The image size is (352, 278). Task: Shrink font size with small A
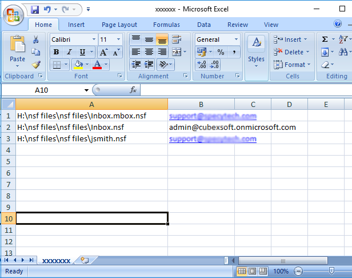click(117, 52)
